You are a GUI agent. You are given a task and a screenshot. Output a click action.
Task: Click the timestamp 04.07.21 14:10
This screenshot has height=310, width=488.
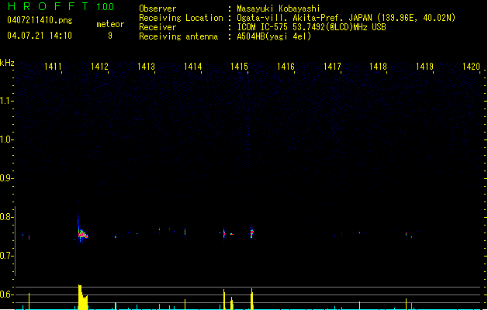click(40, 36)
